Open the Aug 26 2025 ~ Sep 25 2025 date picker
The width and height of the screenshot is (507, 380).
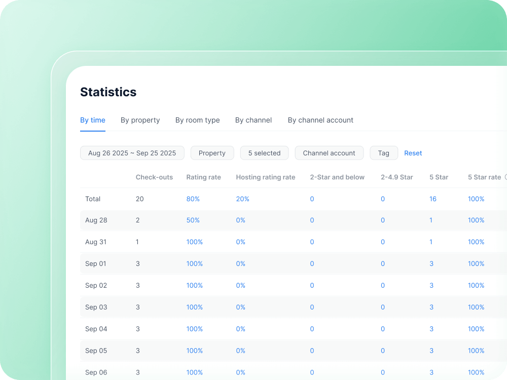click(132, 153)
